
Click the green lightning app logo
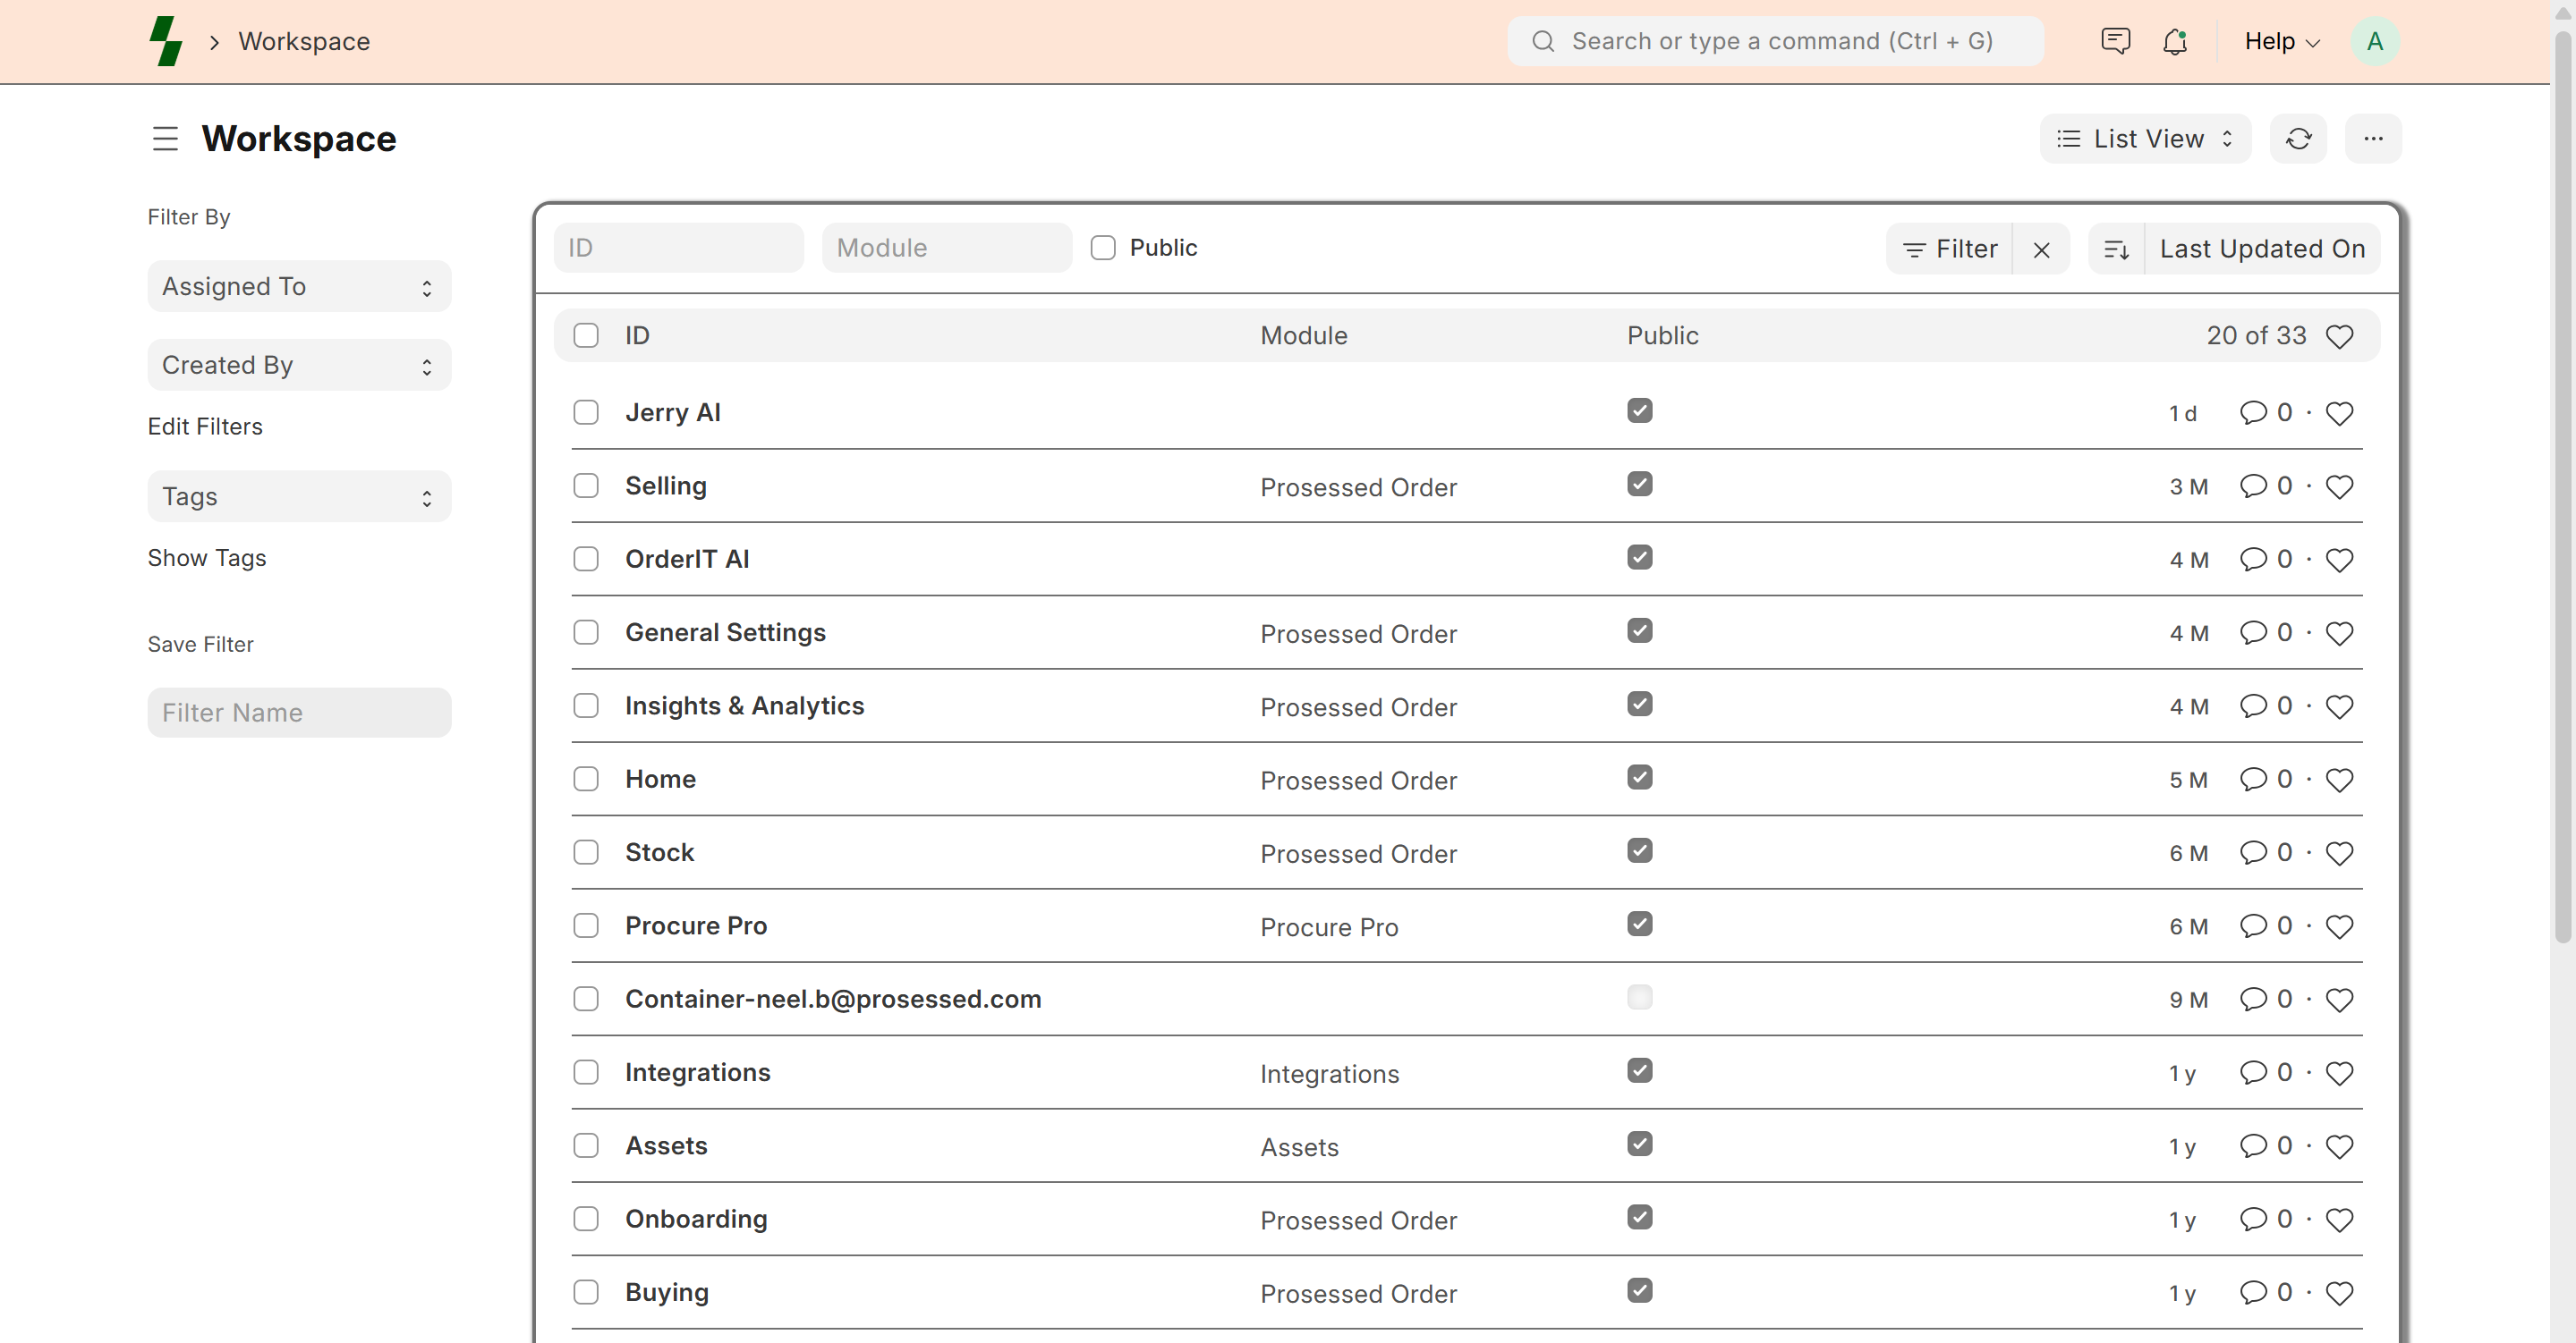[x=166, y=41]
